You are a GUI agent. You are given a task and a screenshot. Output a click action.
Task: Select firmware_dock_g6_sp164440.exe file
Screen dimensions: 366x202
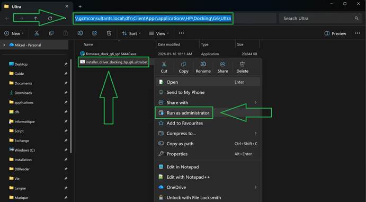[111, 54]
